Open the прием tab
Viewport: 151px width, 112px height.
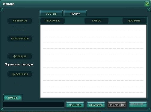pos(75,13)
